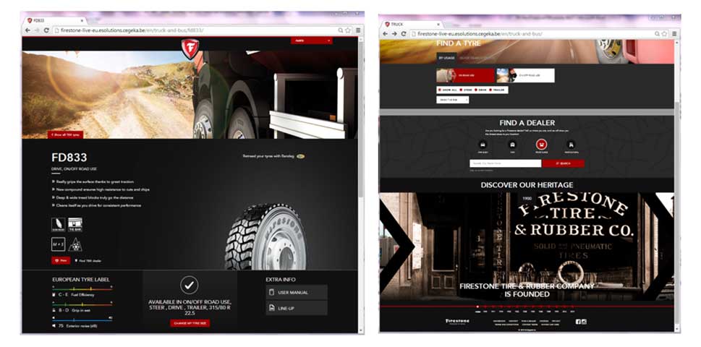Screen dimensions: 701x347
Task: Click the Grip in wet rating scale
Action: (x=82, y=304)
